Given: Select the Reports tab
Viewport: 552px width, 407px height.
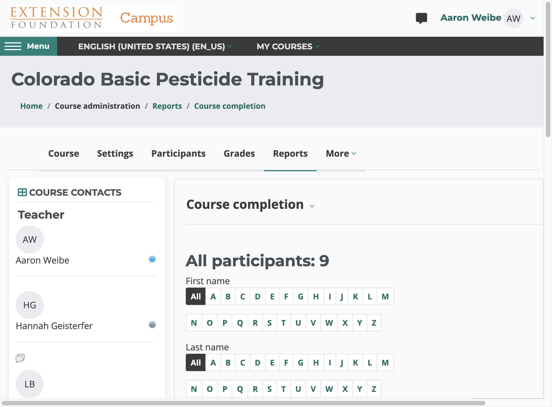Looking at the screenshot, I should coord(290,154).
